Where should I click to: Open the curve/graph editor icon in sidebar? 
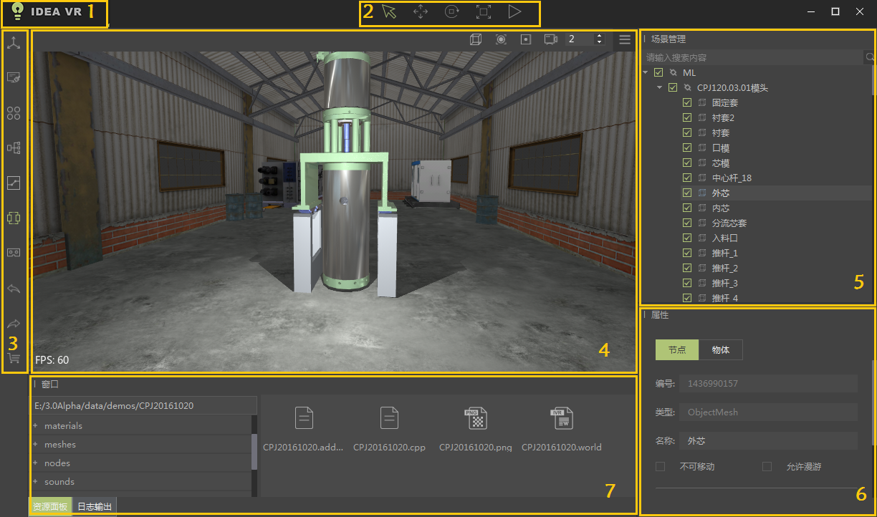14,183
